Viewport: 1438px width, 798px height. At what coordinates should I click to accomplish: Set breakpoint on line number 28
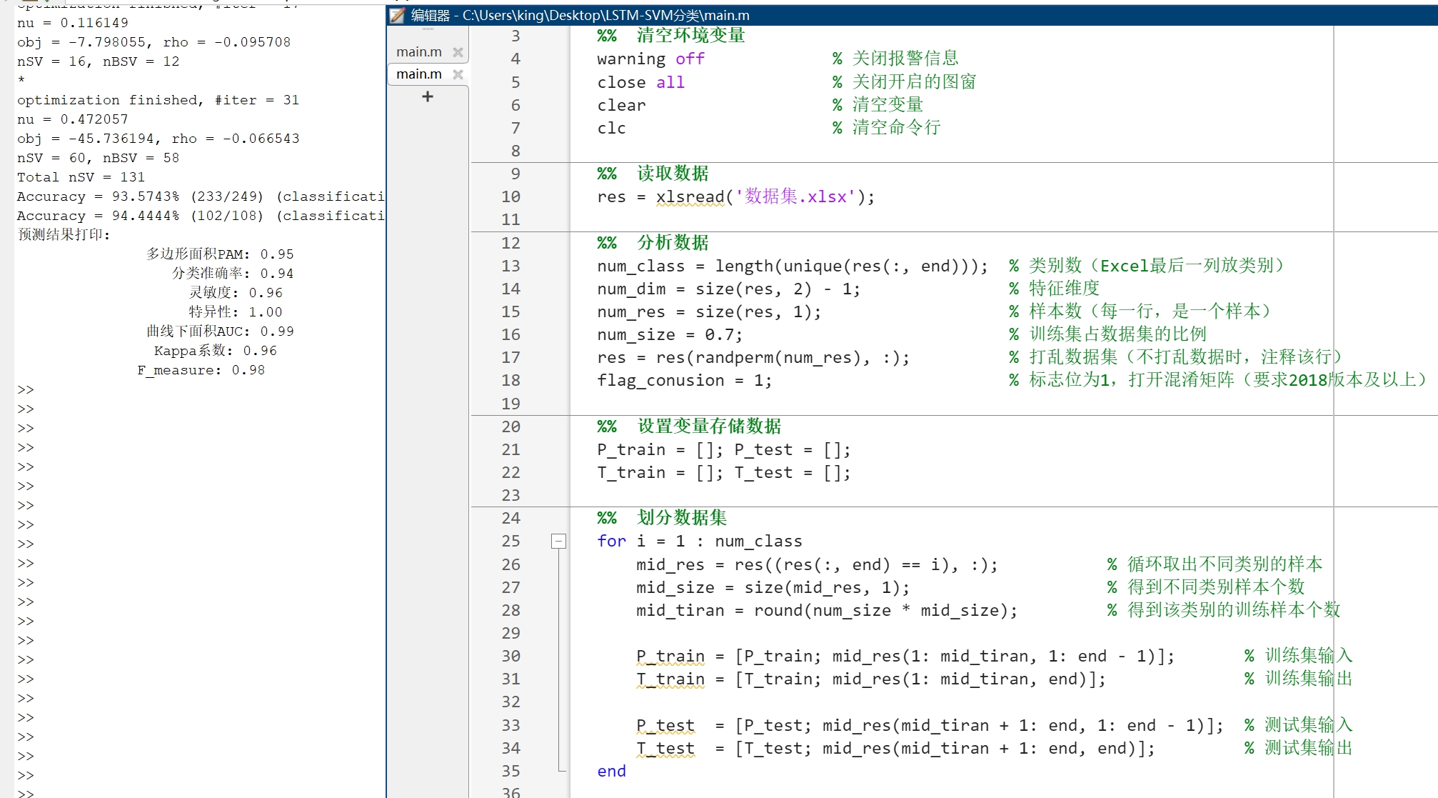pos(511,610)
